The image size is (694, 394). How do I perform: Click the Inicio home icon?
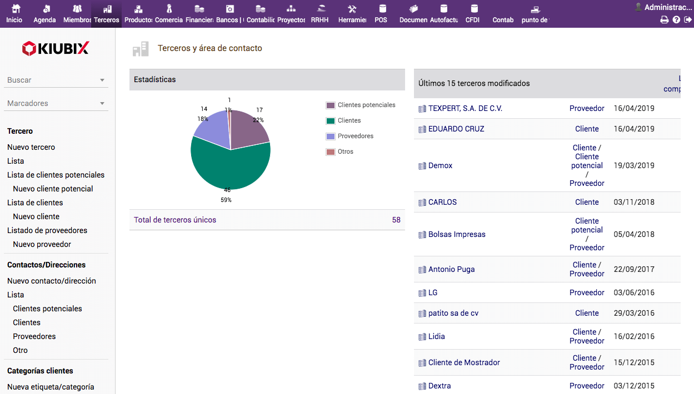[x=15, y=9]
